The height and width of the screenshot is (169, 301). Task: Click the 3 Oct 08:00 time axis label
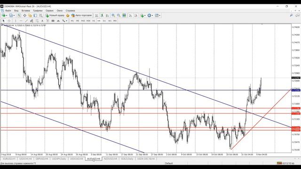171,154
